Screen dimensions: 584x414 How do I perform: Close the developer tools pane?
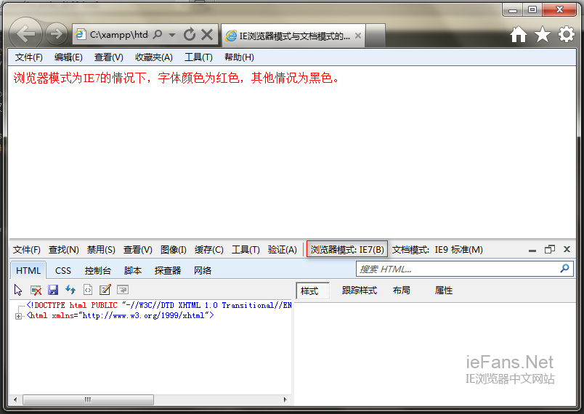[x=567, y=249]
